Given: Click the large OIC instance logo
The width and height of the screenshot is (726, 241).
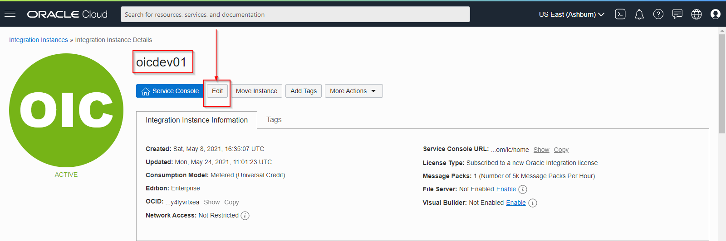Looking at the screenshot, I should click(66, 110).
